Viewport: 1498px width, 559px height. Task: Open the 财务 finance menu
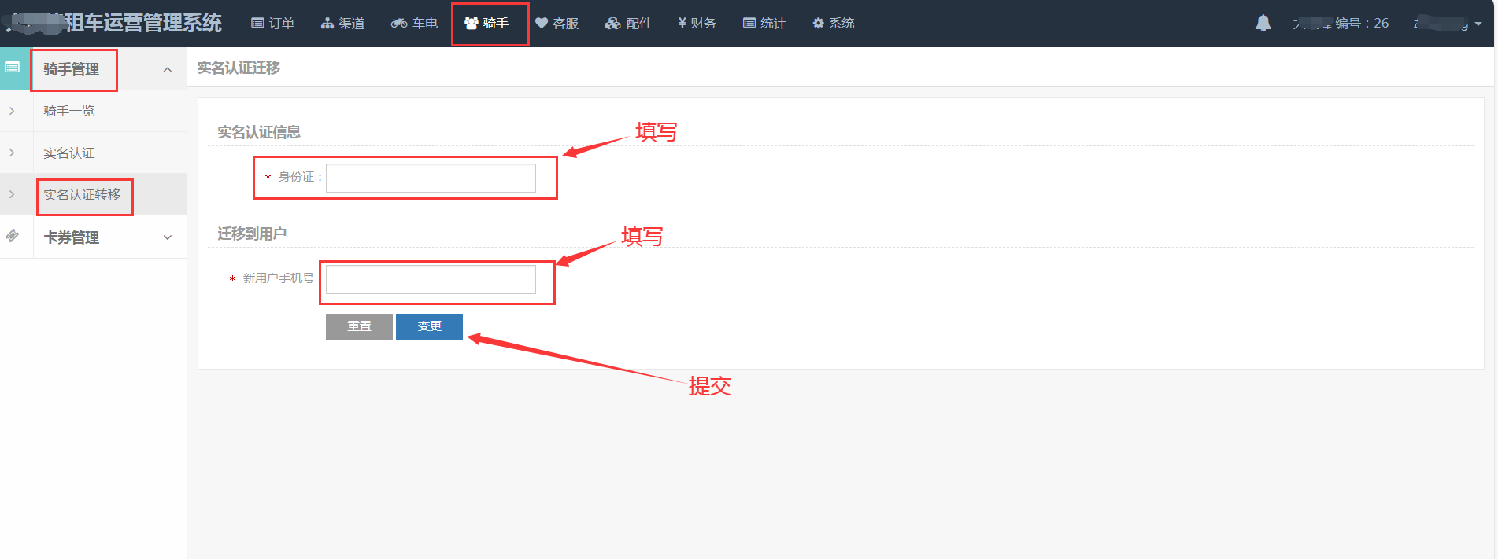(697, 24)
